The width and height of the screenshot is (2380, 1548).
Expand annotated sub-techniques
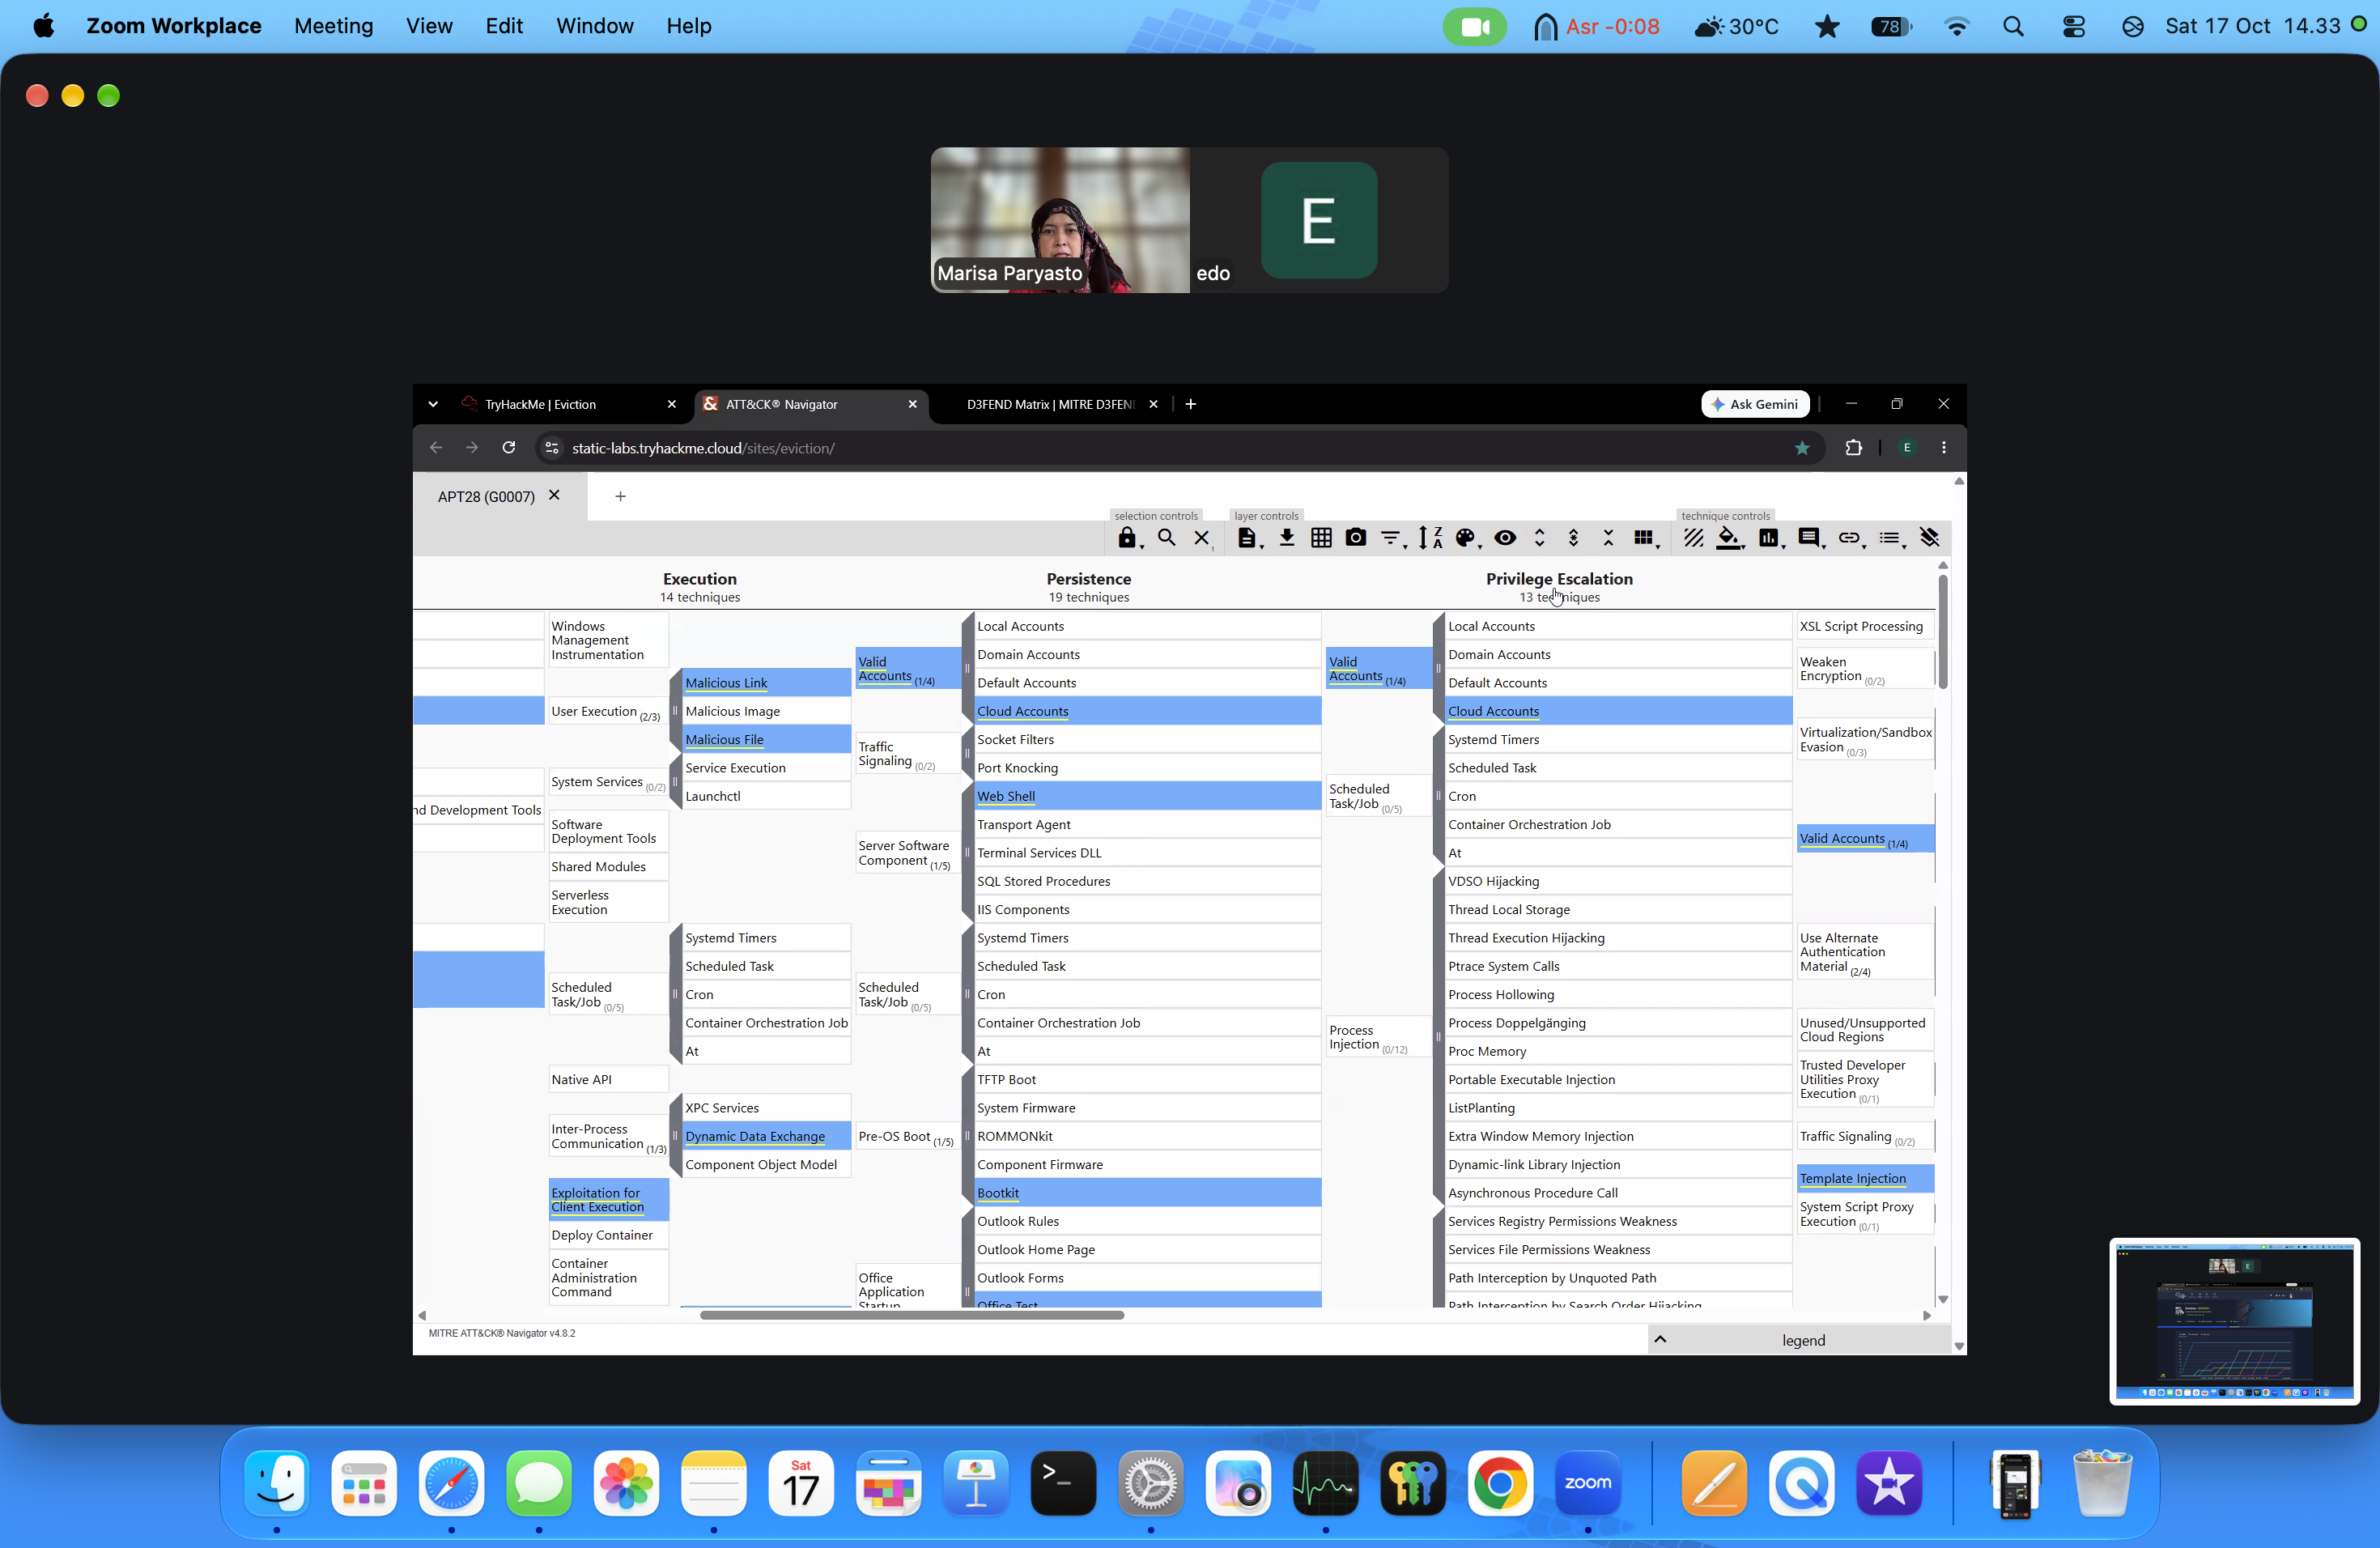click(1574, 538)
